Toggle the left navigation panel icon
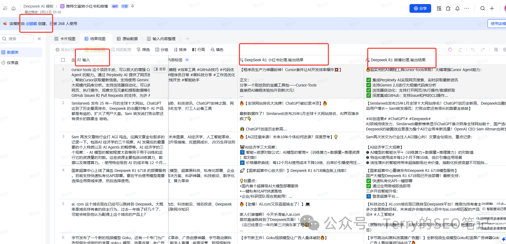The image size is (506, 244). coord(5,9)
